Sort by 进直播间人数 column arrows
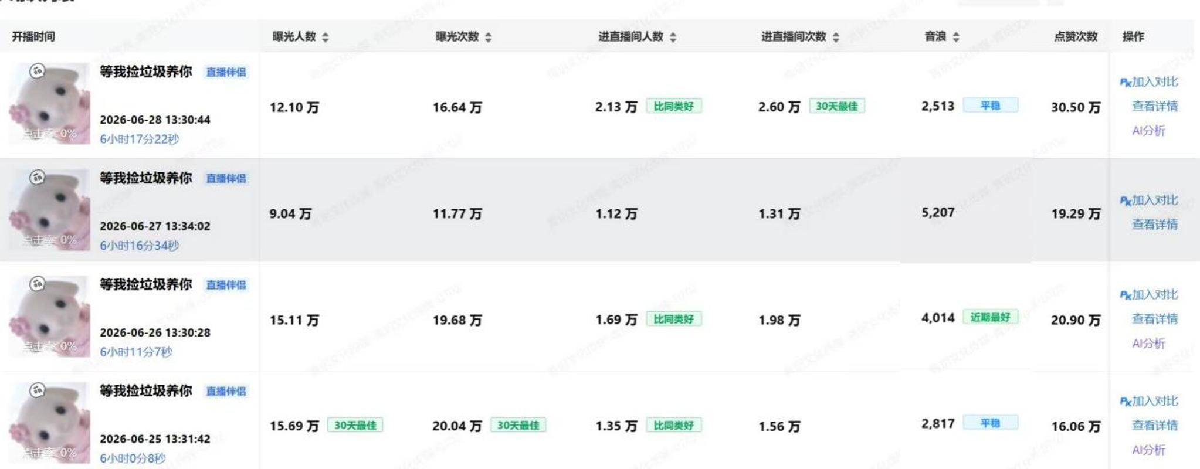Image resolution: width=1200 pixels, height=469 pixels. pyautogui.click(x=673, y=37)
